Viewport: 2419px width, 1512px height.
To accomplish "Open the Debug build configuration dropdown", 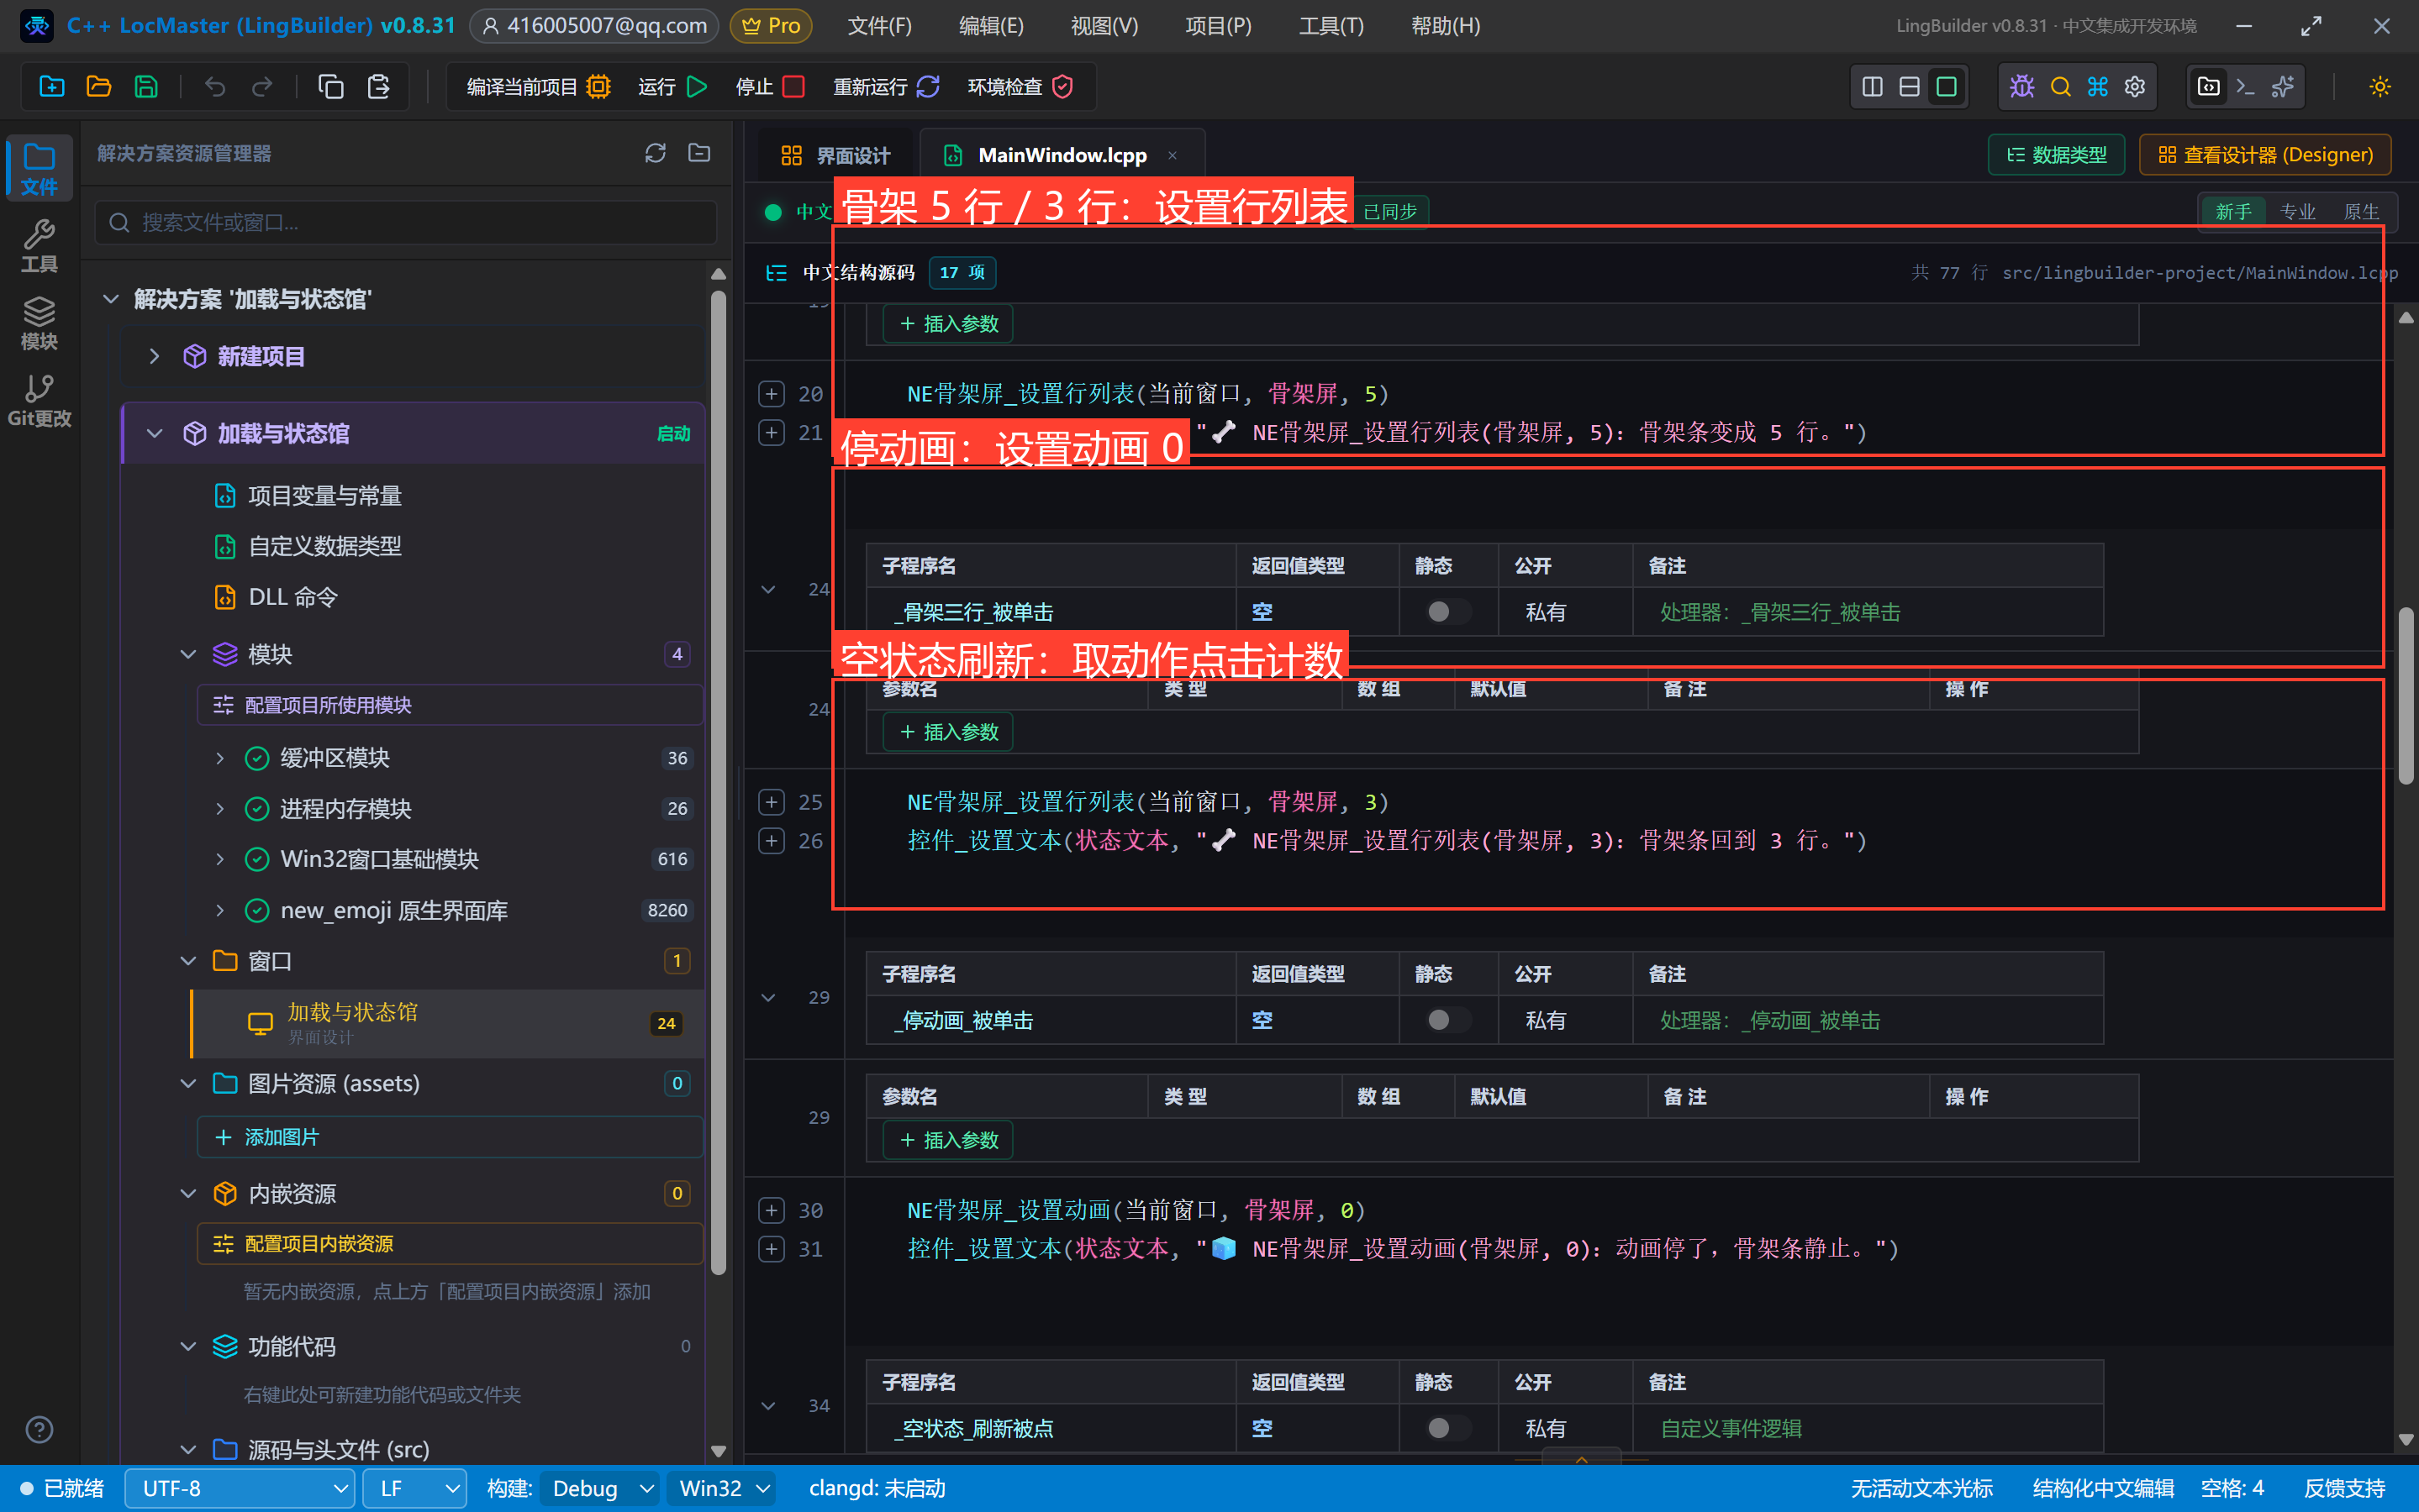I will [600, 1488].
